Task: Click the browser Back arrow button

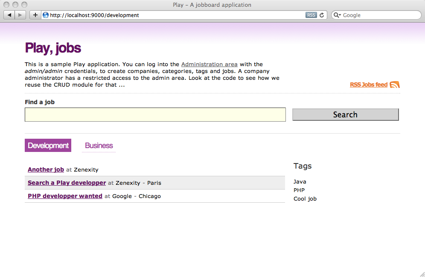Action: pyautogui.click(x=9, y=15)
